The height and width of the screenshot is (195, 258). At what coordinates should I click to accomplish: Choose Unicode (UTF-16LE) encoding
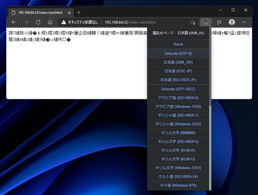click(178, 89)
